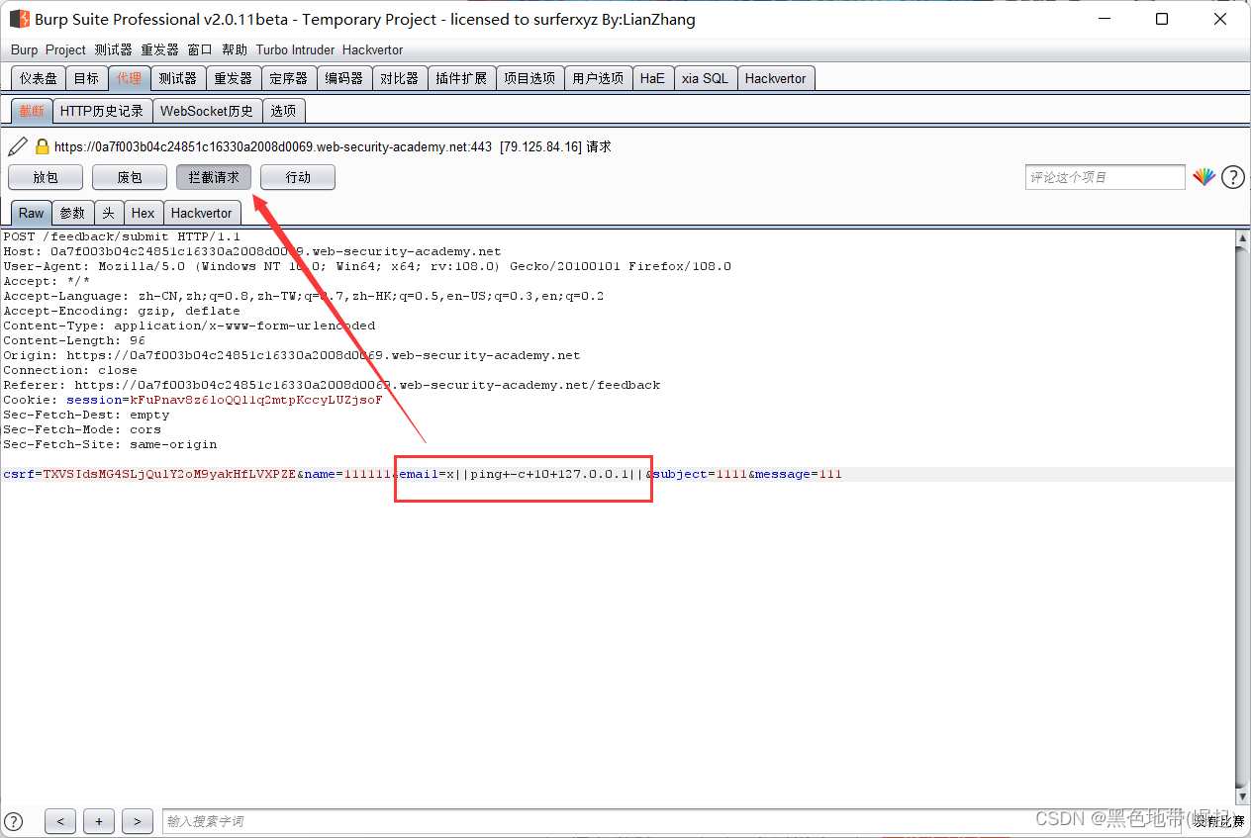This screenshot has height=838, width=1251.
Task: Switch to the Hackvertor tab in the tool tab row
Action: (x=776, y=78)
